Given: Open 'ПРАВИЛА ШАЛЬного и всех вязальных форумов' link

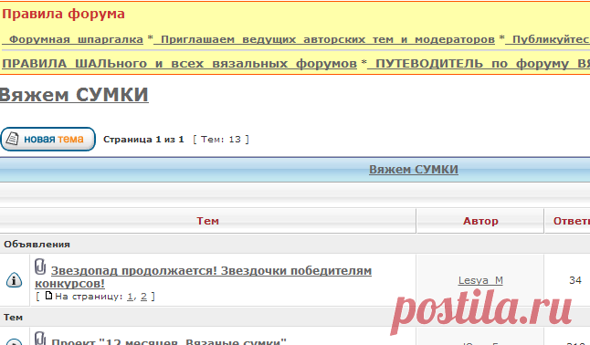Looking at the screenshot, I should 180,64.
